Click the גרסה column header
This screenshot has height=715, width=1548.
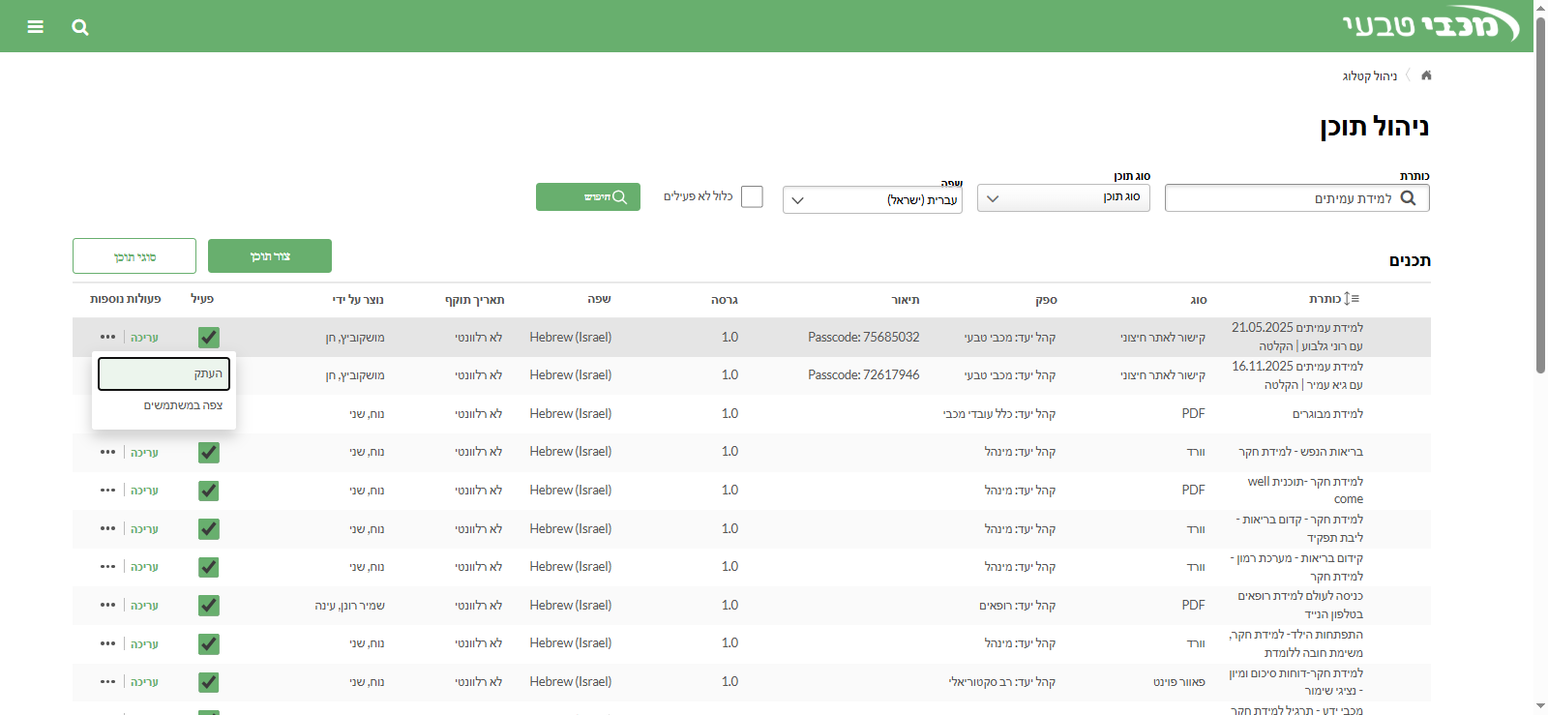click(725, 300)
